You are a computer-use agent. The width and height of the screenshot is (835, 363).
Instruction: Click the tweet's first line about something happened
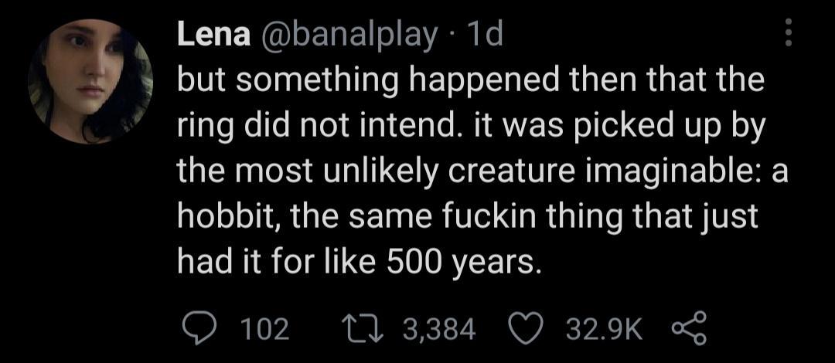[x=470, y=80]
